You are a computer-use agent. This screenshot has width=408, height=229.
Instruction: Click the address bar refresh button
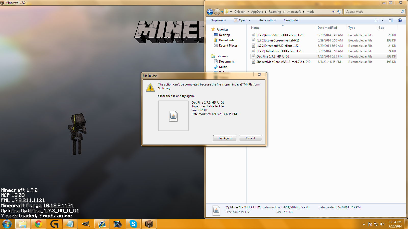pyautogui.click(x=339, y=12)
